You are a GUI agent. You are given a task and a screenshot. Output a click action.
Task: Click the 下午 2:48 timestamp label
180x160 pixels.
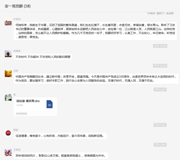pos(160,145)
